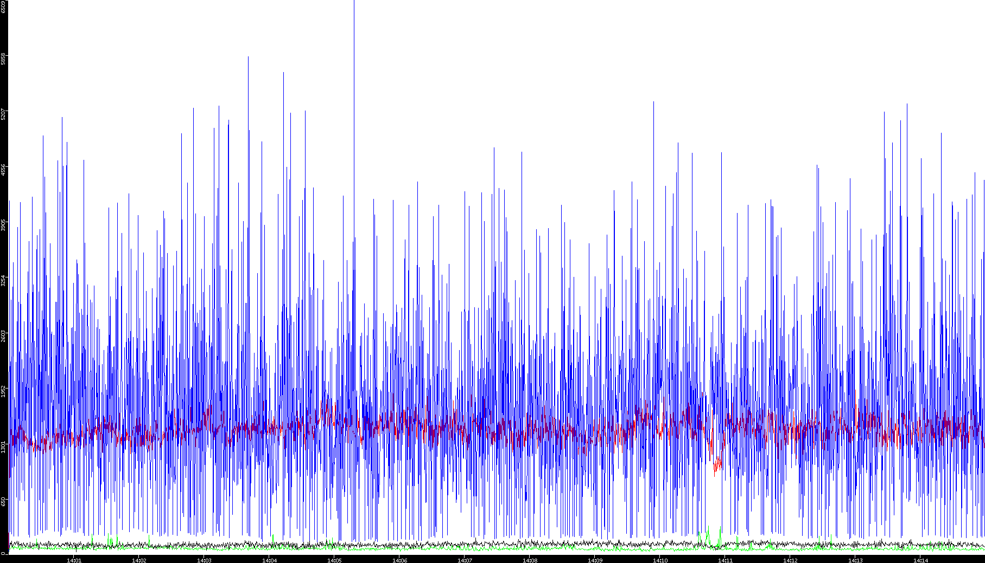Click the 14:02 time axis label
985x563 pixels.
[x=139, y=560]
